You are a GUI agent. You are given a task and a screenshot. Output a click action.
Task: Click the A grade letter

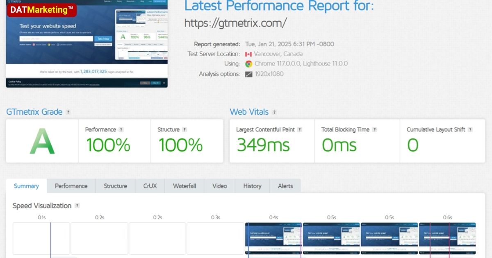[42, 142]
